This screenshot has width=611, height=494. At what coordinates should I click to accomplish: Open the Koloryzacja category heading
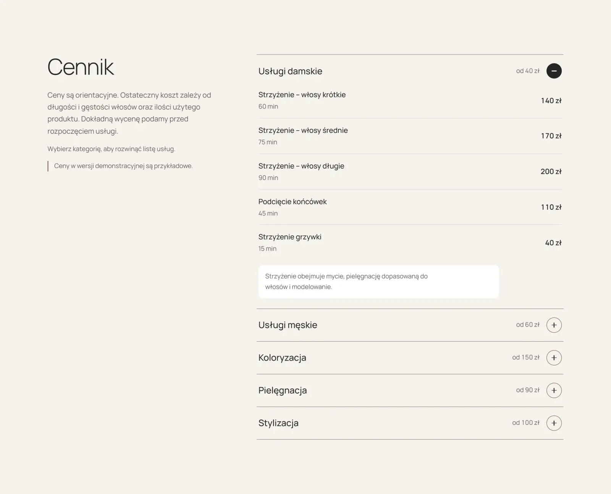[282, 358]
